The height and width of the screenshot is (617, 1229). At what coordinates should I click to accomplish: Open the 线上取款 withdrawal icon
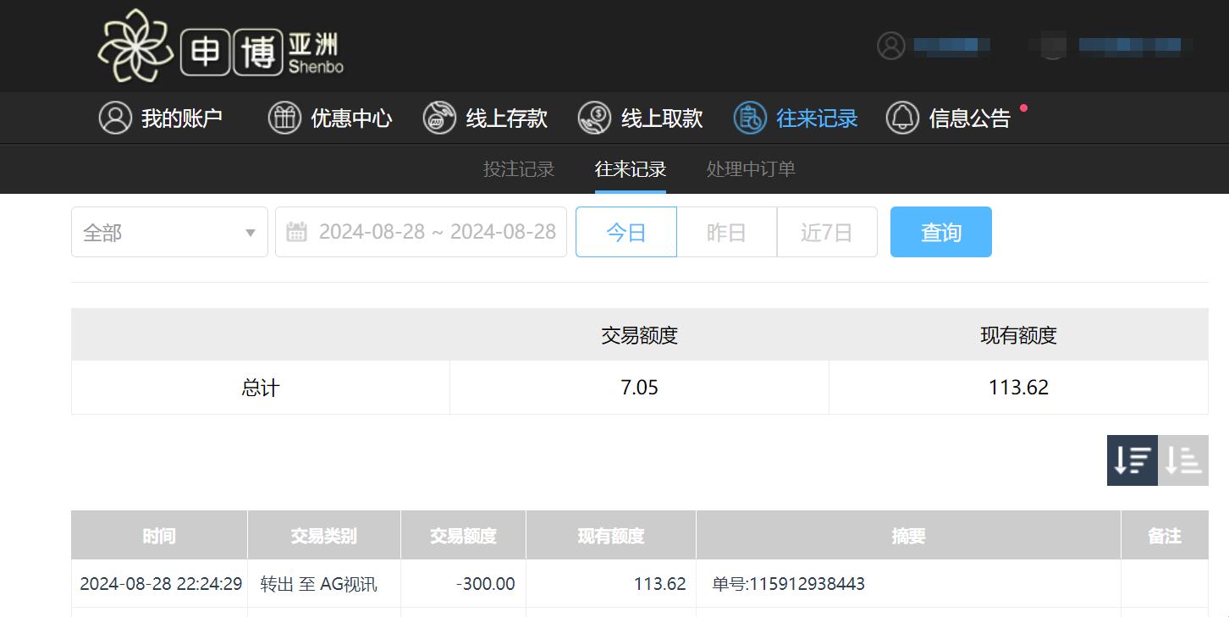point(595,118)
